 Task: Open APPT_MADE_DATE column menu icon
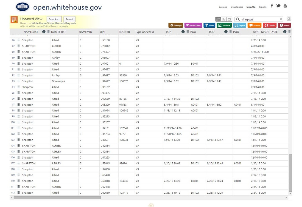pos(289,32)
